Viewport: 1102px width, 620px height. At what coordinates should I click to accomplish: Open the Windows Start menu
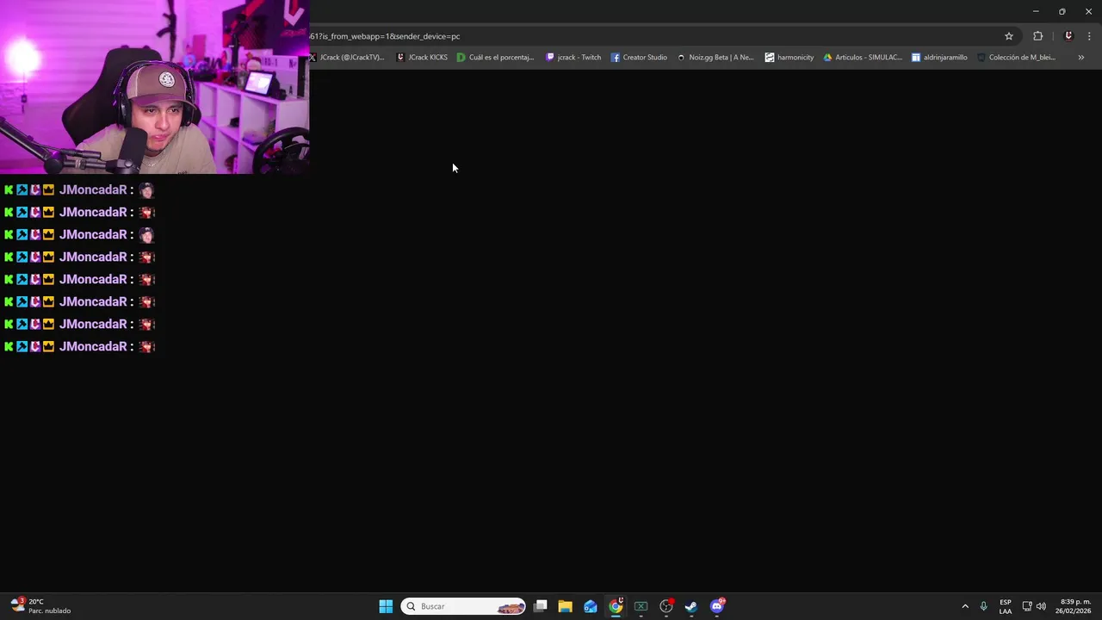[x=386, y=606]
